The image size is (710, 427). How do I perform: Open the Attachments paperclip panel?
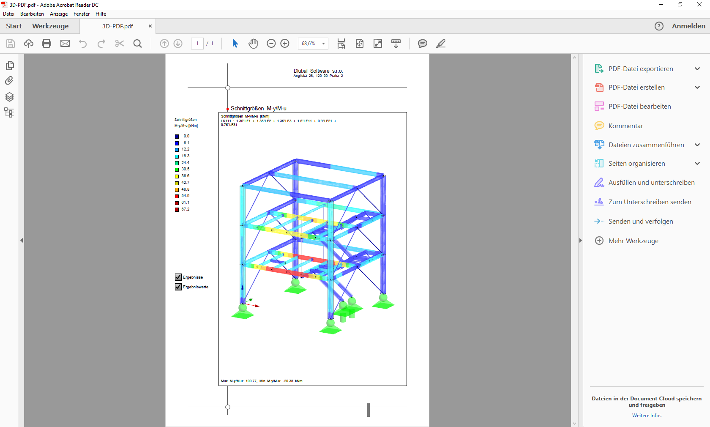click(x=9, y=81)
